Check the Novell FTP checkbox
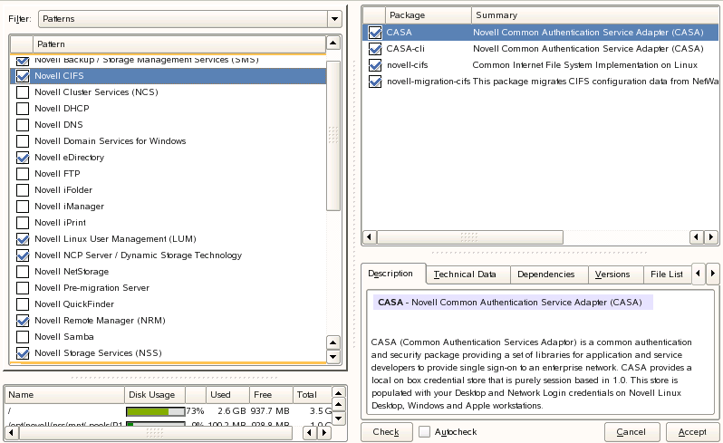This screenshot has width=723, height=443. [x=23, y=174]
